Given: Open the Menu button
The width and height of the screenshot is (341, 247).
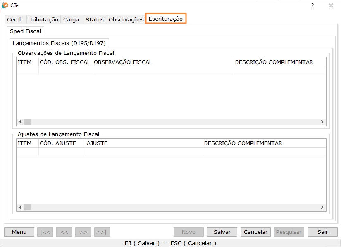Looking at the screenshot, I should (x=19, y=232).
